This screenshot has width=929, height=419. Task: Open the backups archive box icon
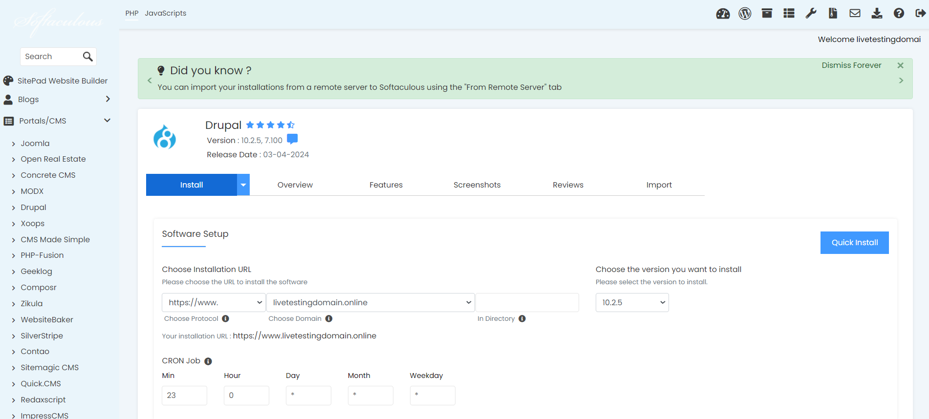pyautogui.click(x=767, y=13)
